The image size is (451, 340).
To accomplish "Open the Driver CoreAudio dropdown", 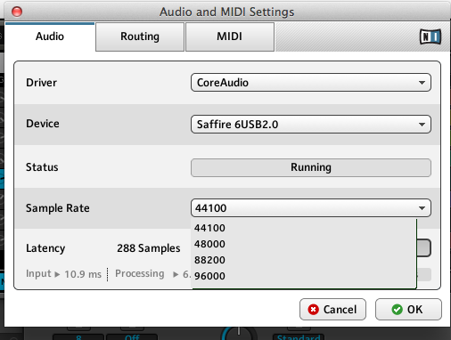I will [x=311, y=83].
